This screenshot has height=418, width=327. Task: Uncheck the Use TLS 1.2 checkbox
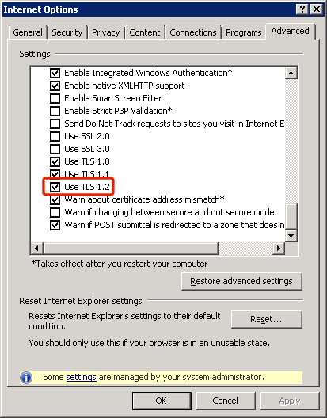[55, 187]
